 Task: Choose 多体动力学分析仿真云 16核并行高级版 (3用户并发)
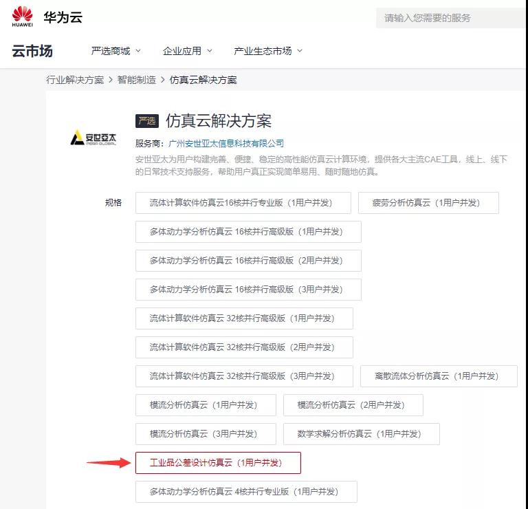click(248, 290)
